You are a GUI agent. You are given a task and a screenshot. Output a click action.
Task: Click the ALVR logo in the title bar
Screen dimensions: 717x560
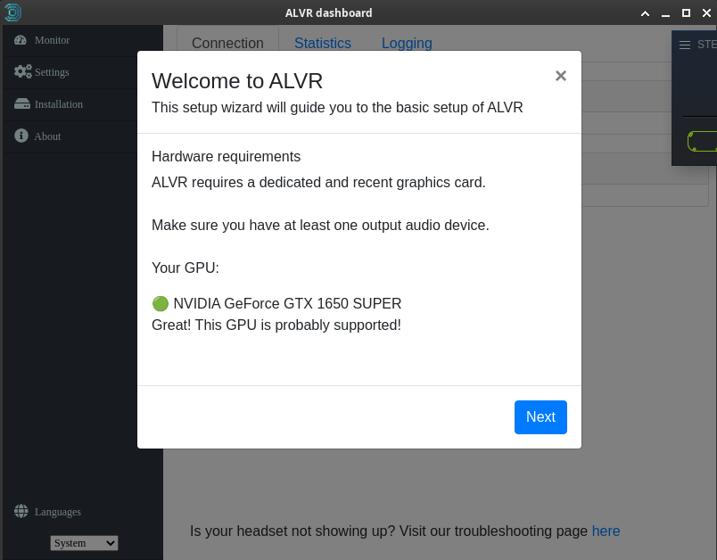pyautogui.click(x=12, y=12)
